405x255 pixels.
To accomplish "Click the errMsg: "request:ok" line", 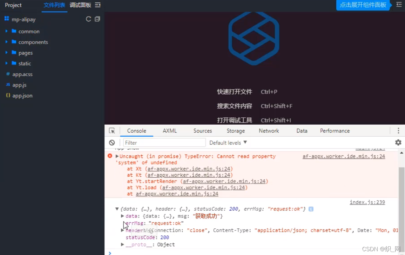I will [154, 223].
